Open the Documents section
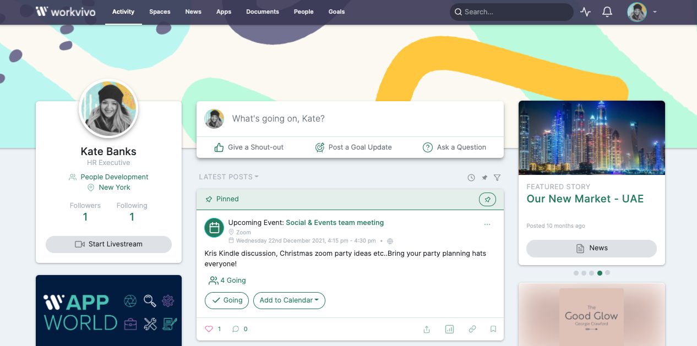Screen dimensions: 697x346 click(x=263, y=12)
